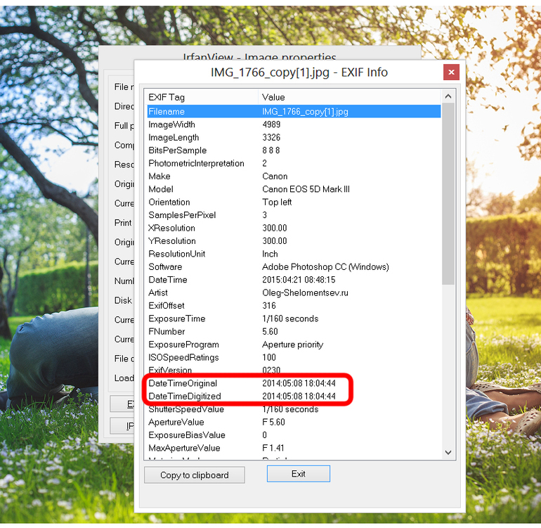Select the FNumber row
This screenshot has height=528, width=541.
click(294, 332)
